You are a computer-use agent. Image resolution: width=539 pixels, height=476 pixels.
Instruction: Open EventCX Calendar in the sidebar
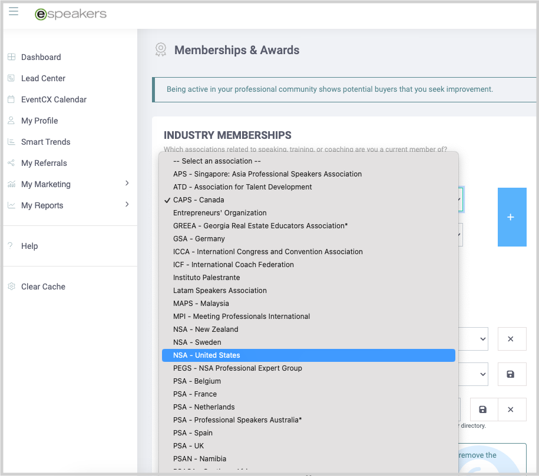[54, 99]
